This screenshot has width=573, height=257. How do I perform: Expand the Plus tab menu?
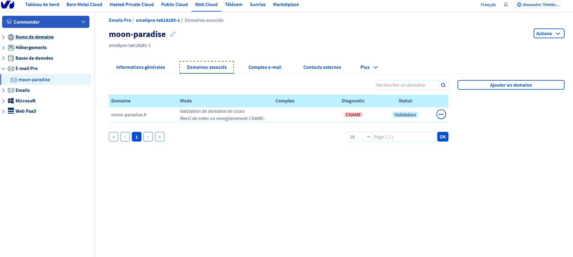[x=369, y=67]
